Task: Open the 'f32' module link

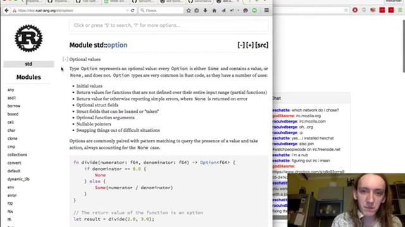Action: pos(10,203)
